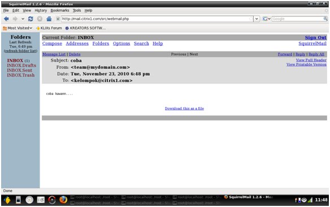Click the site identity icon beside URL
Screen dimensions: 330x207
[58, 19]
